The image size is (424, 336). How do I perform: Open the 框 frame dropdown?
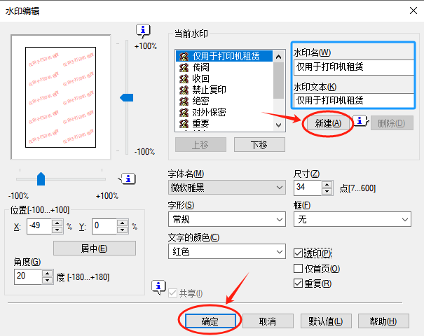click(x=351, y=220)
